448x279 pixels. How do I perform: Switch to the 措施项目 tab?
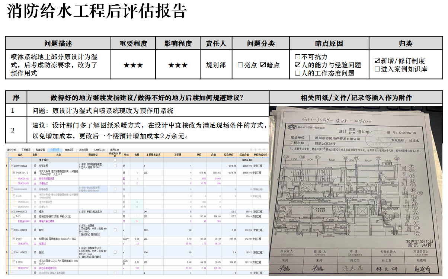(69, 150)
